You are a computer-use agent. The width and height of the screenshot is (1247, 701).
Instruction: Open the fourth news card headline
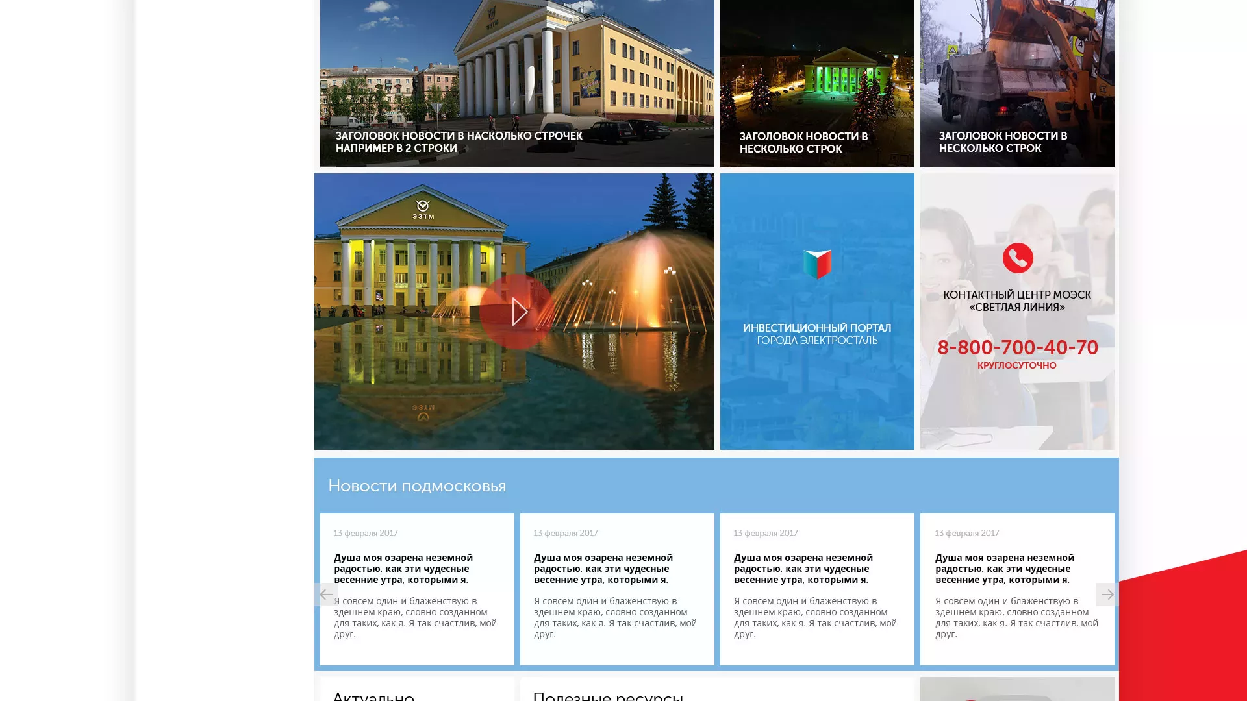1004,569
